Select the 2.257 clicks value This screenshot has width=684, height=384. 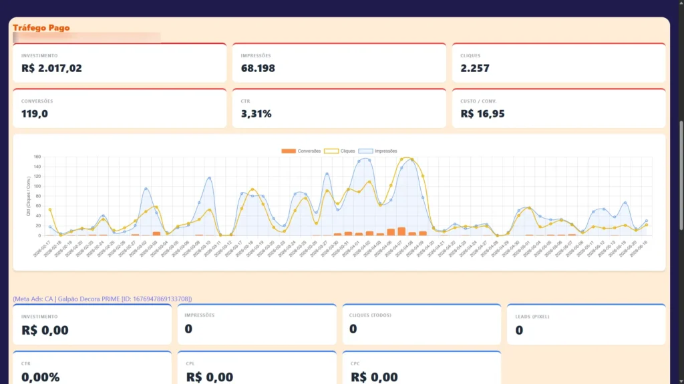point(475,68)
